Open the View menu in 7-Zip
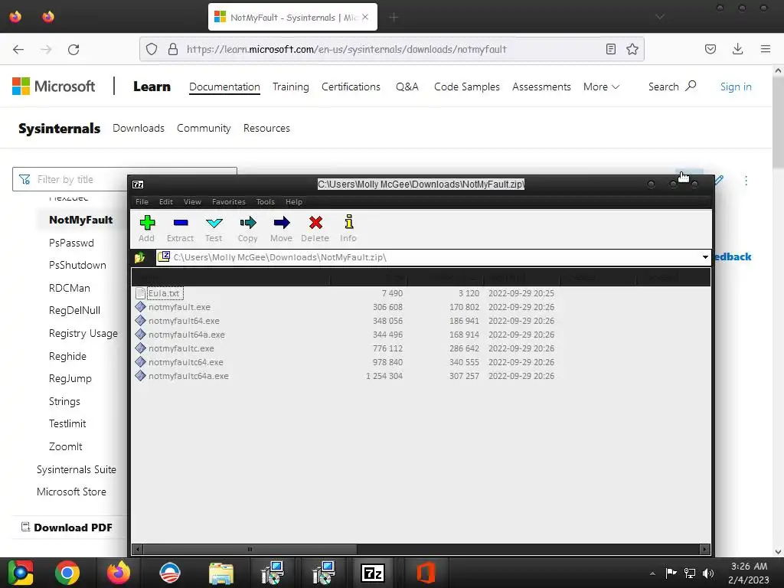784x588 pixels. coord(192,201)
